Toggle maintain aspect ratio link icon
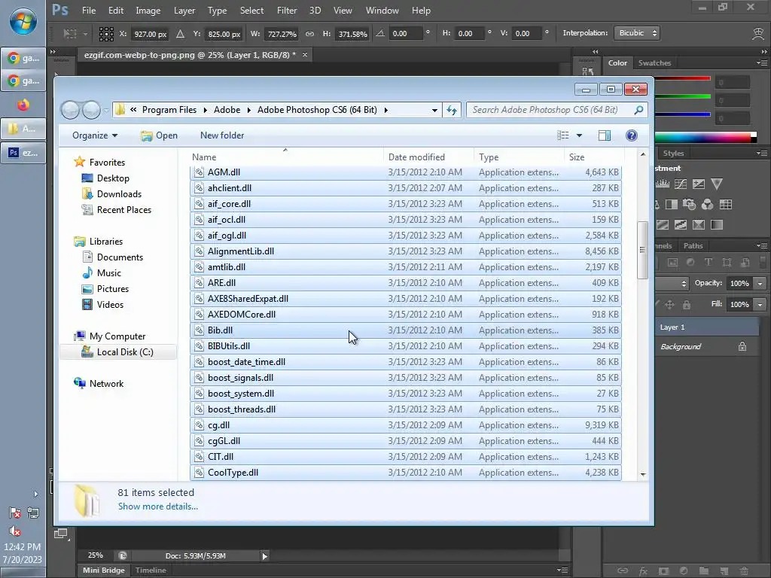Viewport: 771px width, 578px height. pos(309,34)
